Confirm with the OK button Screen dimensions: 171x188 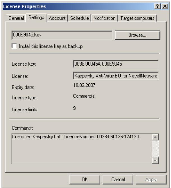85,180
